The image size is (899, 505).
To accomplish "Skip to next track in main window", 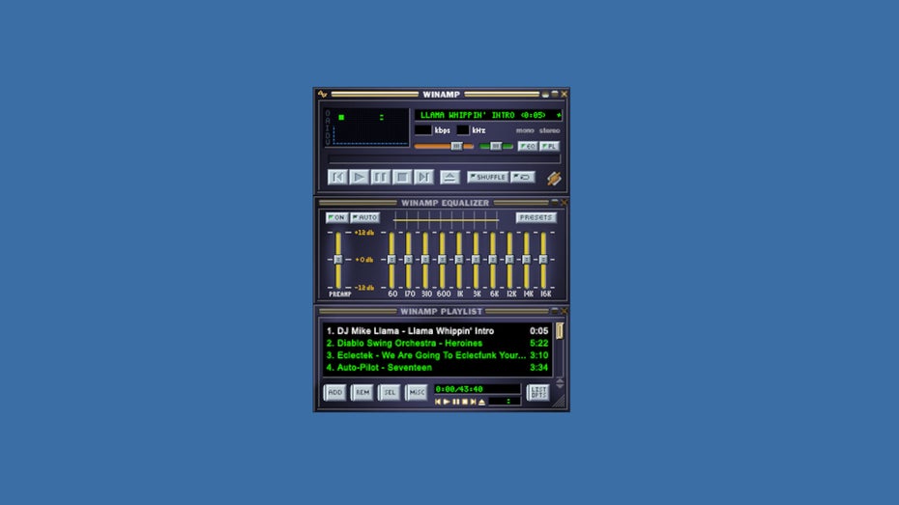I will pos(423,177).
